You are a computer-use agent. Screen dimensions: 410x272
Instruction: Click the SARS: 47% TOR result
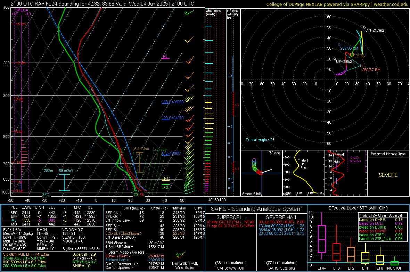(x=231, y=268)
